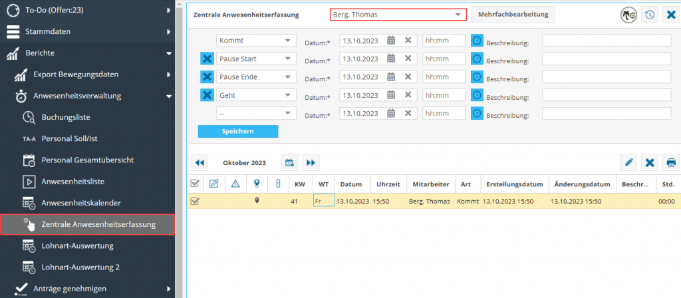Toggle the select-all checkbox in table header
Image resolution: width=681 pixels, height=298 pixels.
195,184
